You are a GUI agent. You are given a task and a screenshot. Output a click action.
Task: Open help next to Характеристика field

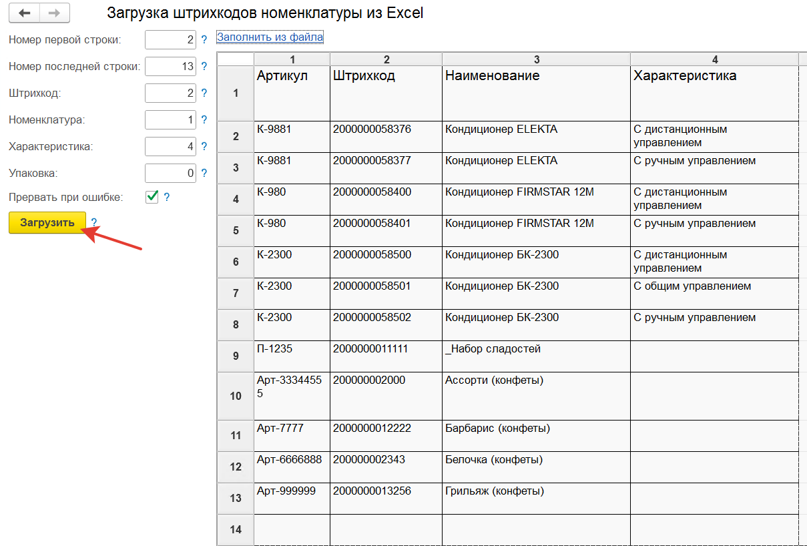coord(204,147)
